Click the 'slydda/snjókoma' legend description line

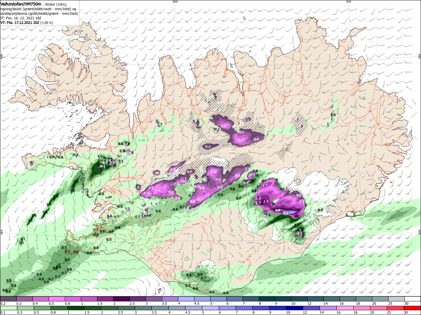click(x=39, y=13)
